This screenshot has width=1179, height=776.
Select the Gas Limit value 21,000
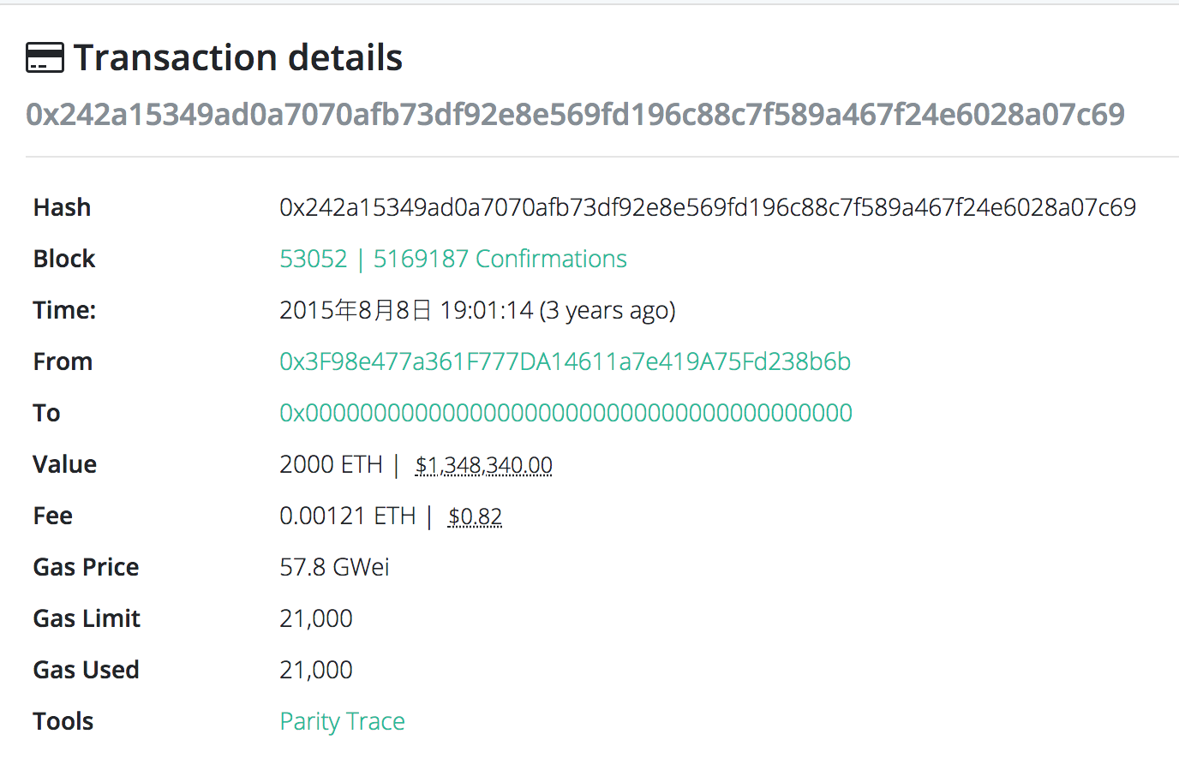point(315,618)
